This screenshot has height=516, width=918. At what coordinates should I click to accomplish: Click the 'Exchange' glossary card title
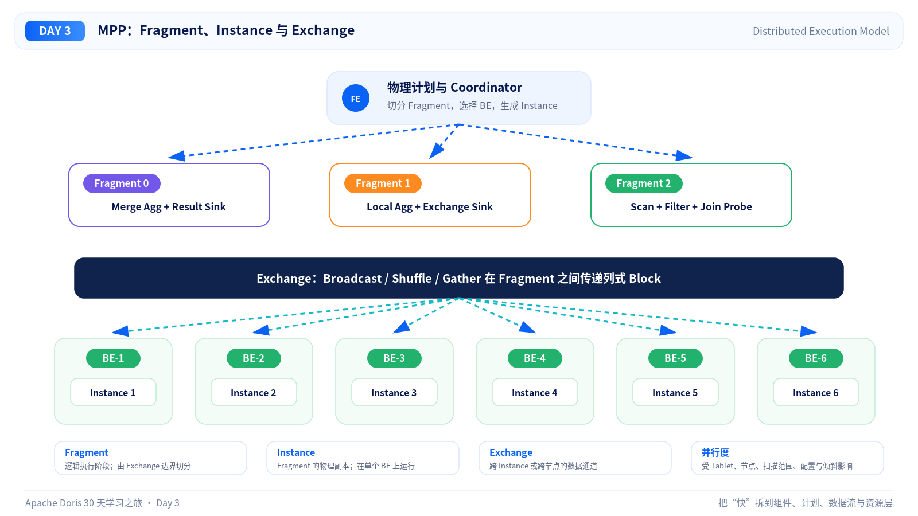click(x=511, y=452)
